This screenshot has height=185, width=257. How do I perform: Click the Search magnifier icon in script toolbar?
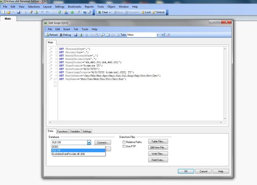pos(103,35)
